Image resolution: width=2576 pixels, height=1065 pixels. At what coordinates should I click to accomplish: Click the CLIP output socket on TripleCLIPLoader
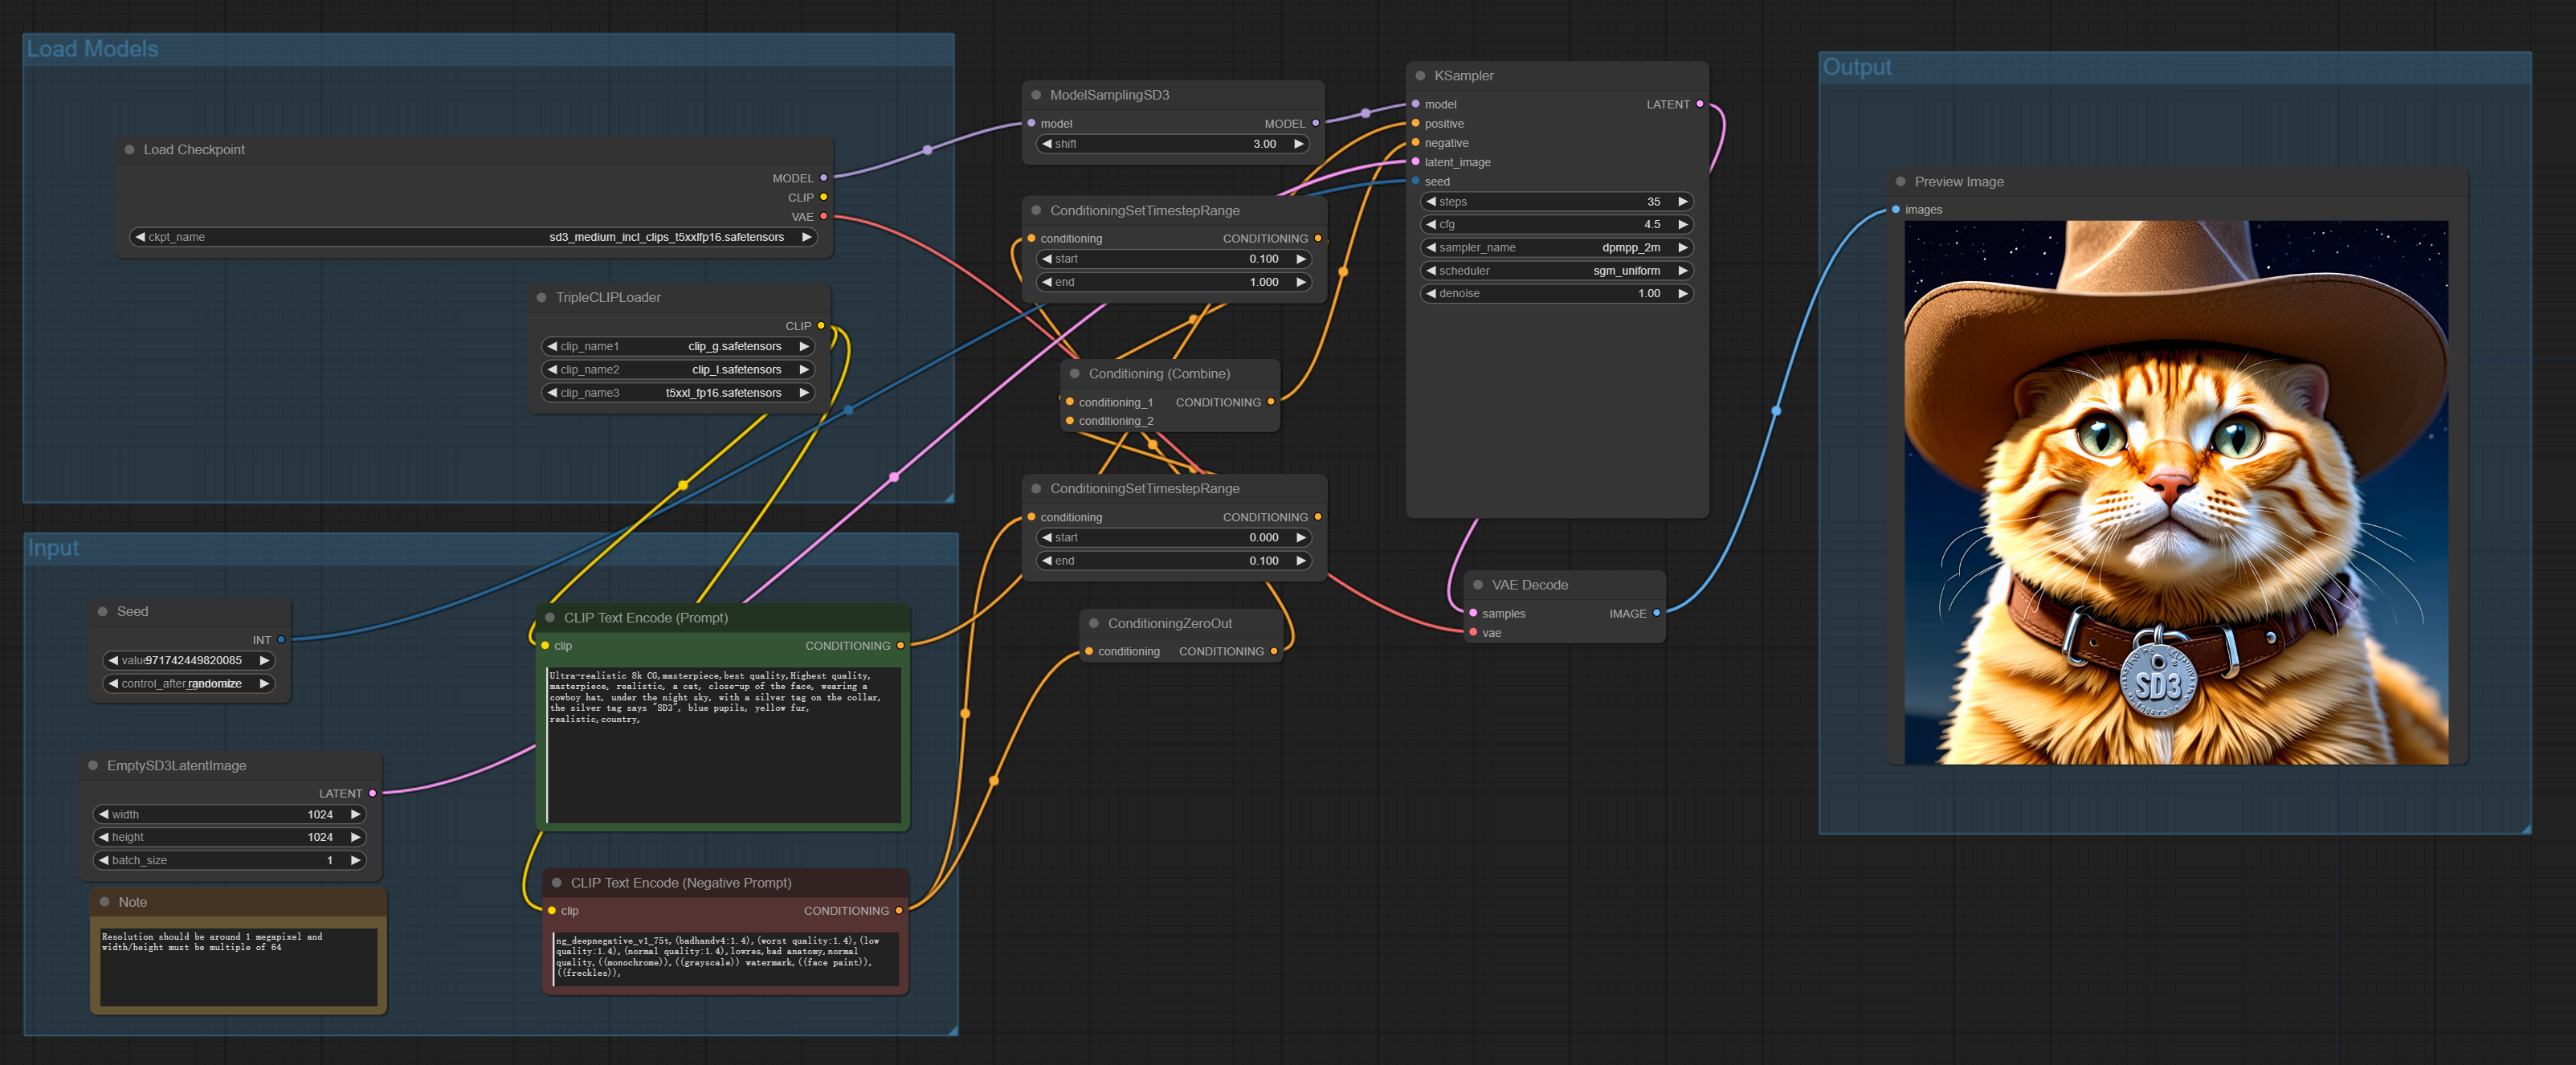pyautogui.click(x=821, y=326)
